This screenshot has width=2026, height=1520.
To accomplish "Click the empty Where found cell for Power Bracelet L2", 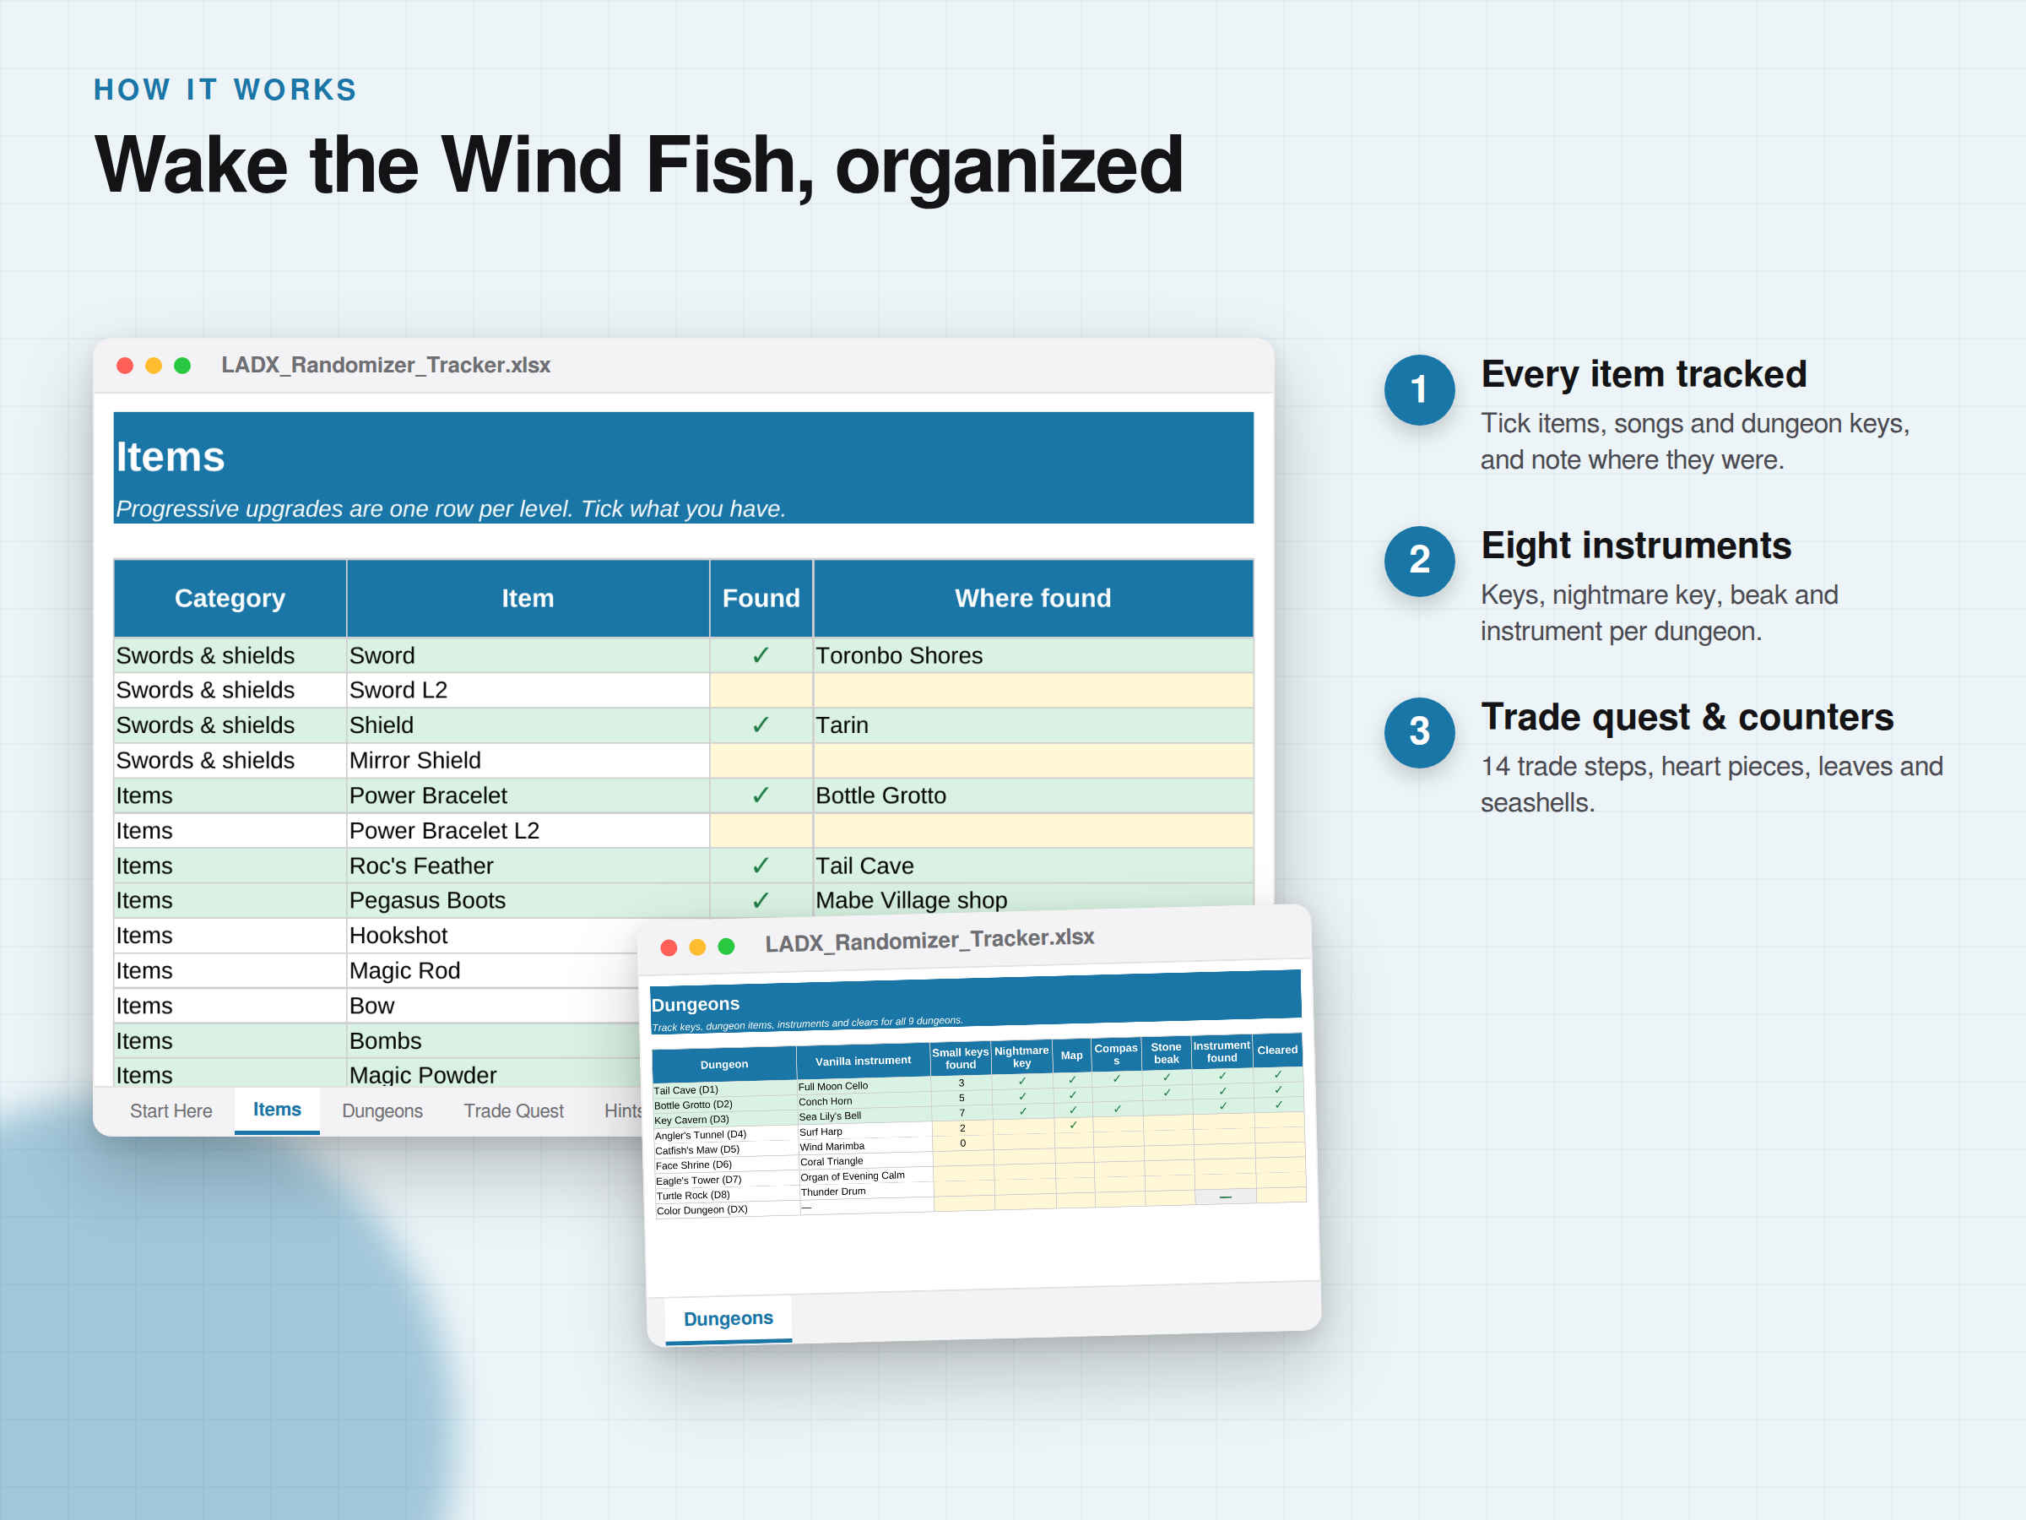I will point(1032,831).
